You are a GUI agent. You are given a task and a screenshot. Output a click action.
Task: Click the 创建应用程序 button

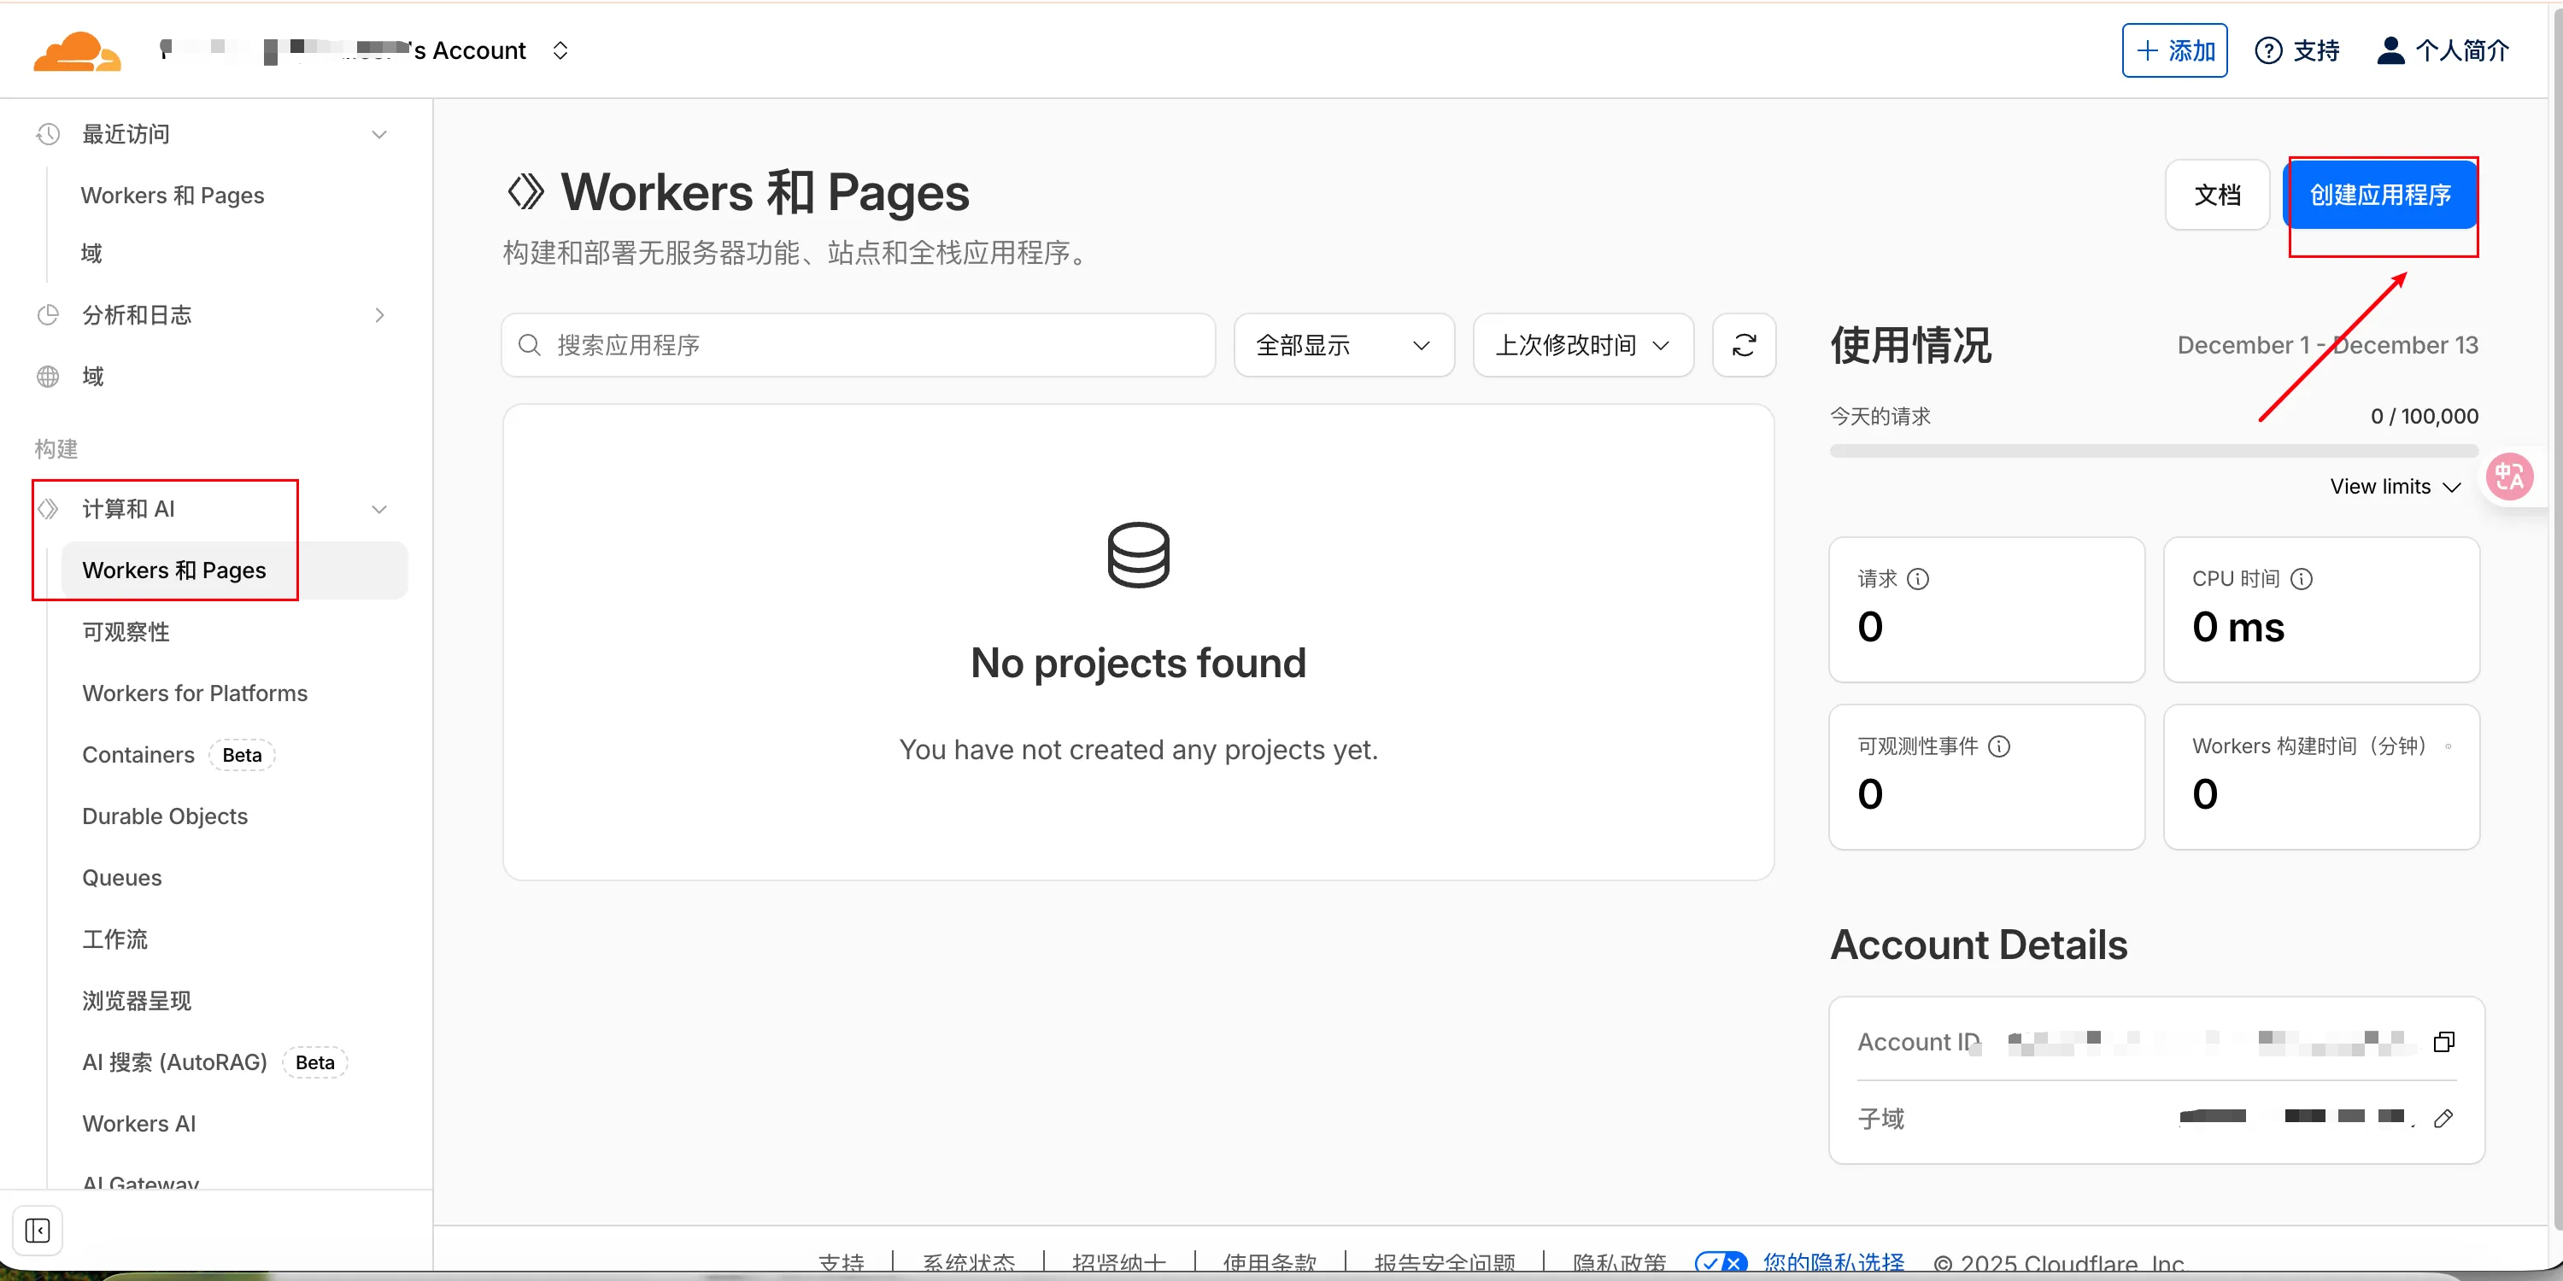pyautogui.click(x=2379, y=195)
